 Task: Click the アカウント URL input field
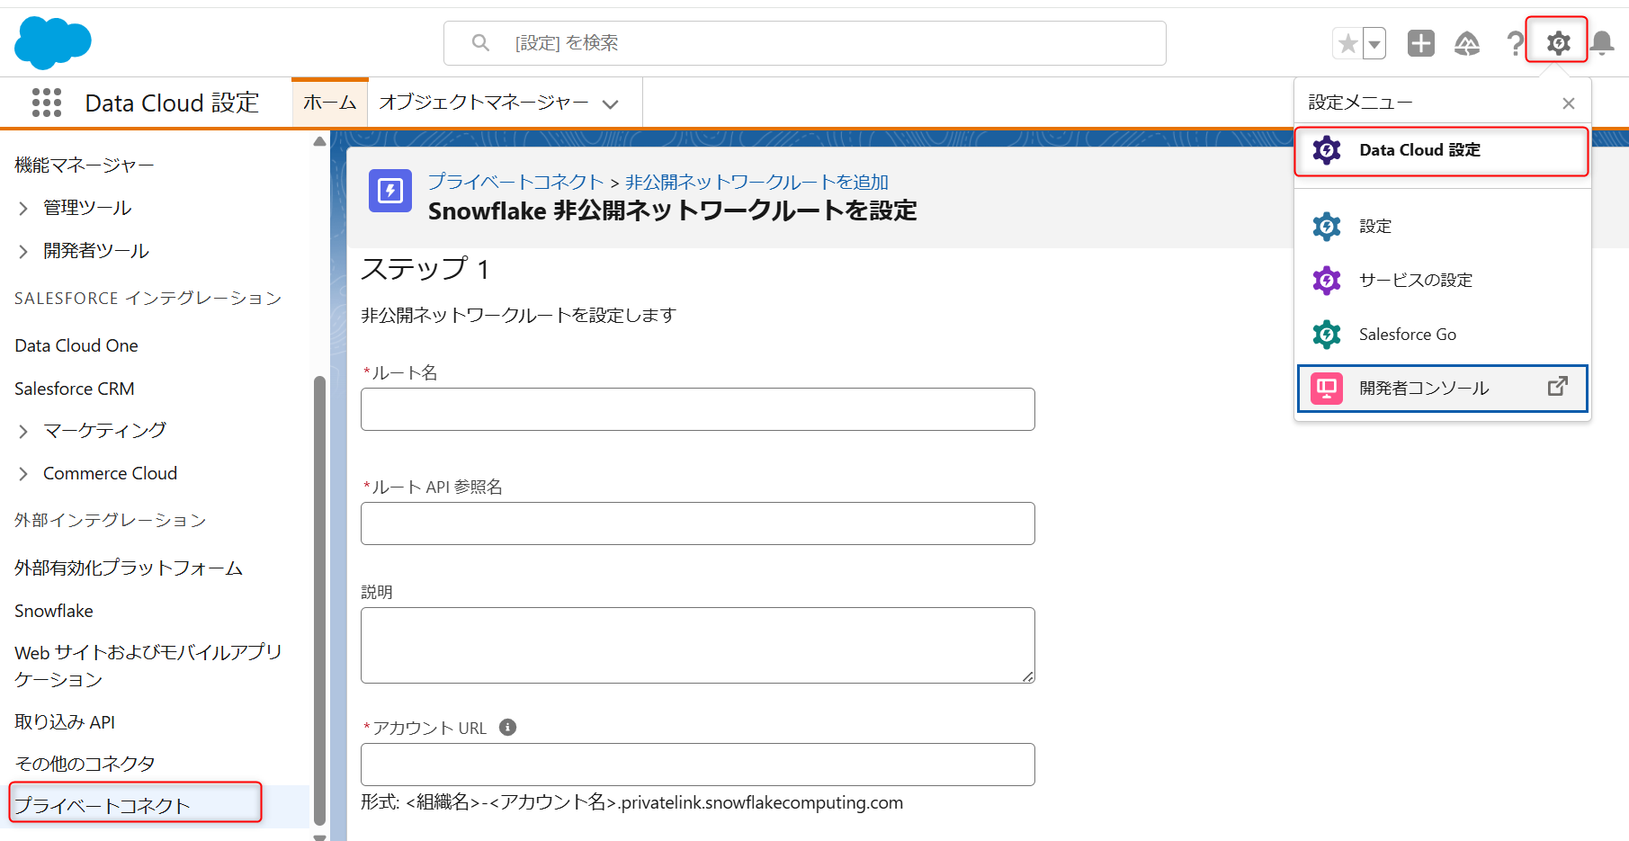(698, 765)
